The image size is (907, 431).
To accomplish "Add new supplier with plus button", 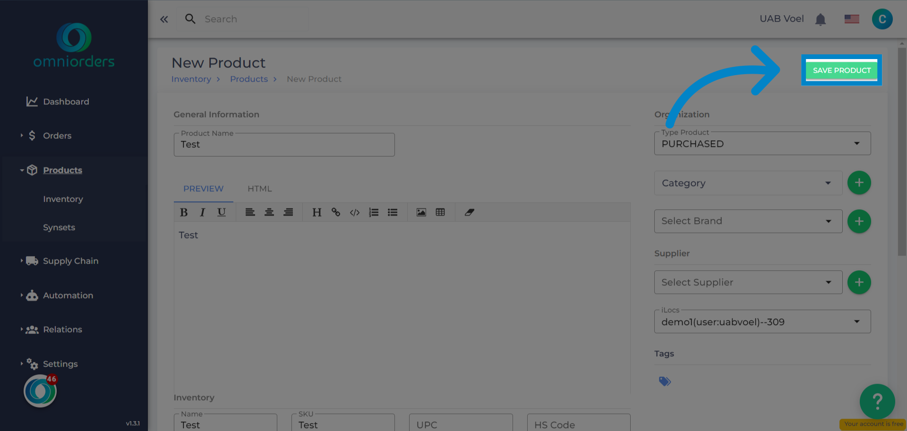I will click(x=859, y=282).
